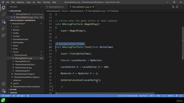Image resolution: width=184 pixels, height=103 pixels.
Task: Click the flame icon in the status bar
Action: tap(28, 96)
